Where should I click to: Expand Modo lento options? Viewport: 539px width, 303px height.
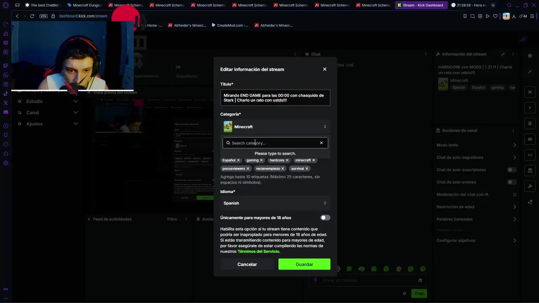click(515, 145)
